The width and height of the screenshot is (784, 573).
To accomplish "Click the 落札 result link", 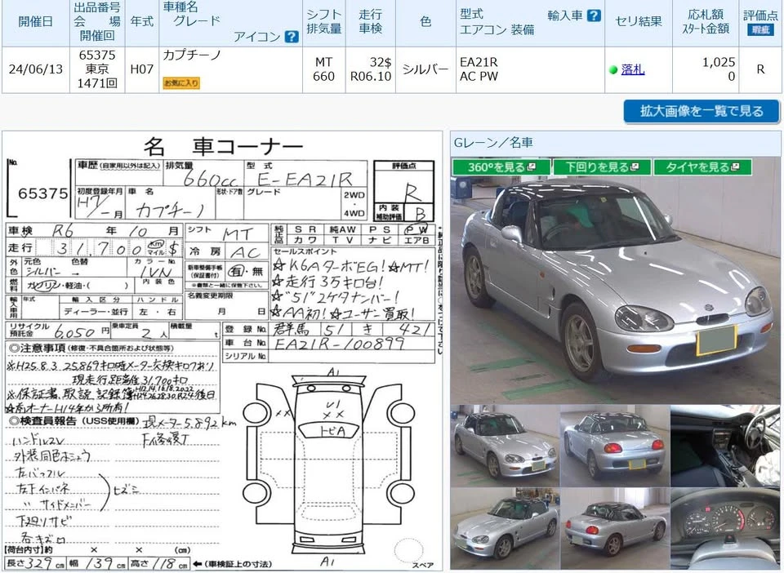I will point(632,69).
